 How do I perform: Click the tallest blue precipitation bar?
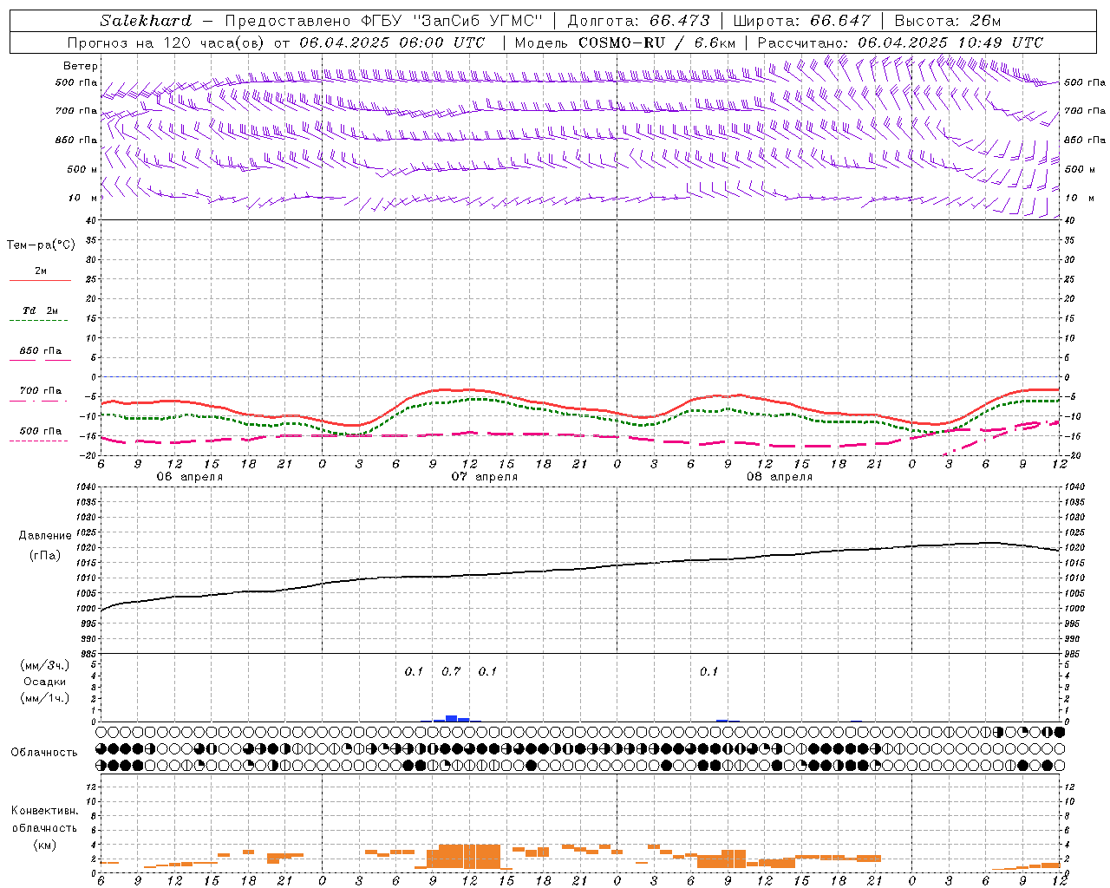click(x=451, y=718)
